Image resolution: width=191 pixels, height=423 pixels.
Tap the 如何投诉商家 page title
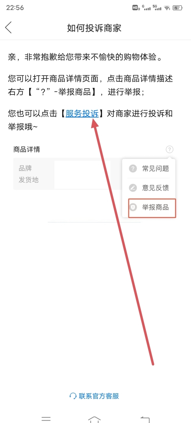tap(94, 28)
